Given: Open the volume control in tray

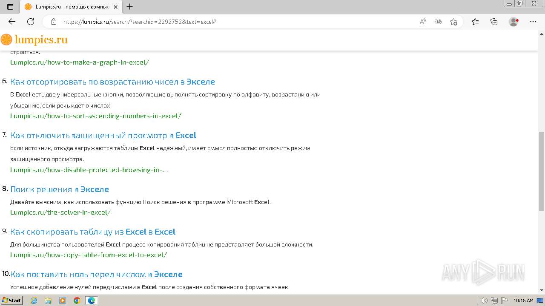Looking at the screenshot, I should click(484, 300).
